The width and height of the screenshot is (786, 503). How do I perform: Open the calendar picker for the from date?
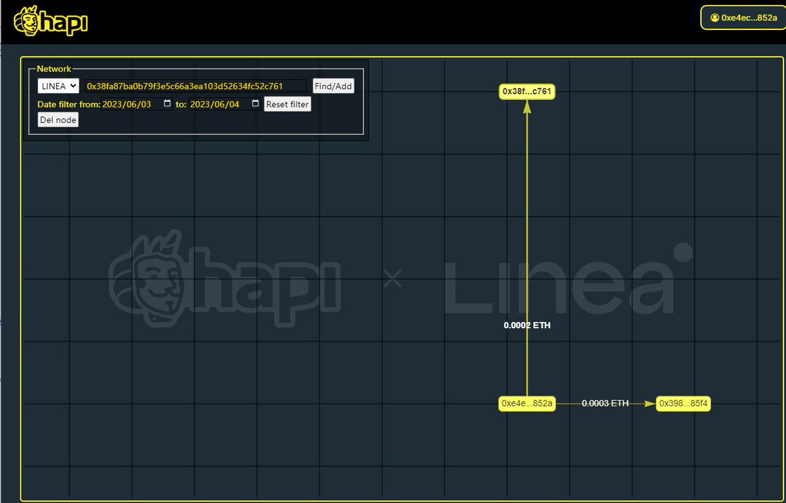pyautogui.click(x=167, y=104)
